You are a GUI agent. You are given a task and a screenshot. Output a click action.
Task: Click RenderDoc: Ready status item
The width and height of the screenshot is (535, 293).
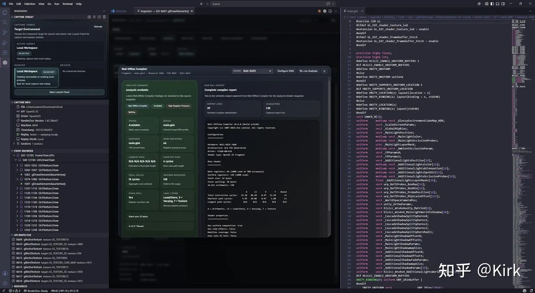coord(35,291)
